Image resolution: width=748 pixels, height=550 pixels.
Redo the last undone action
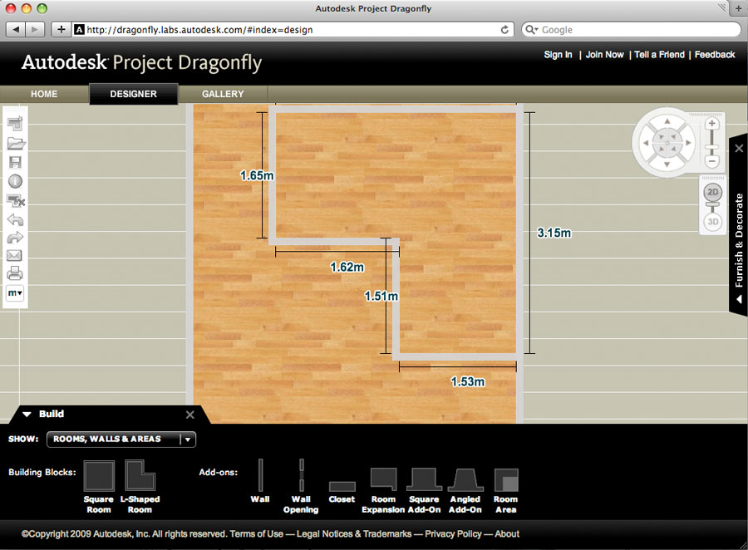coord(15,238)
